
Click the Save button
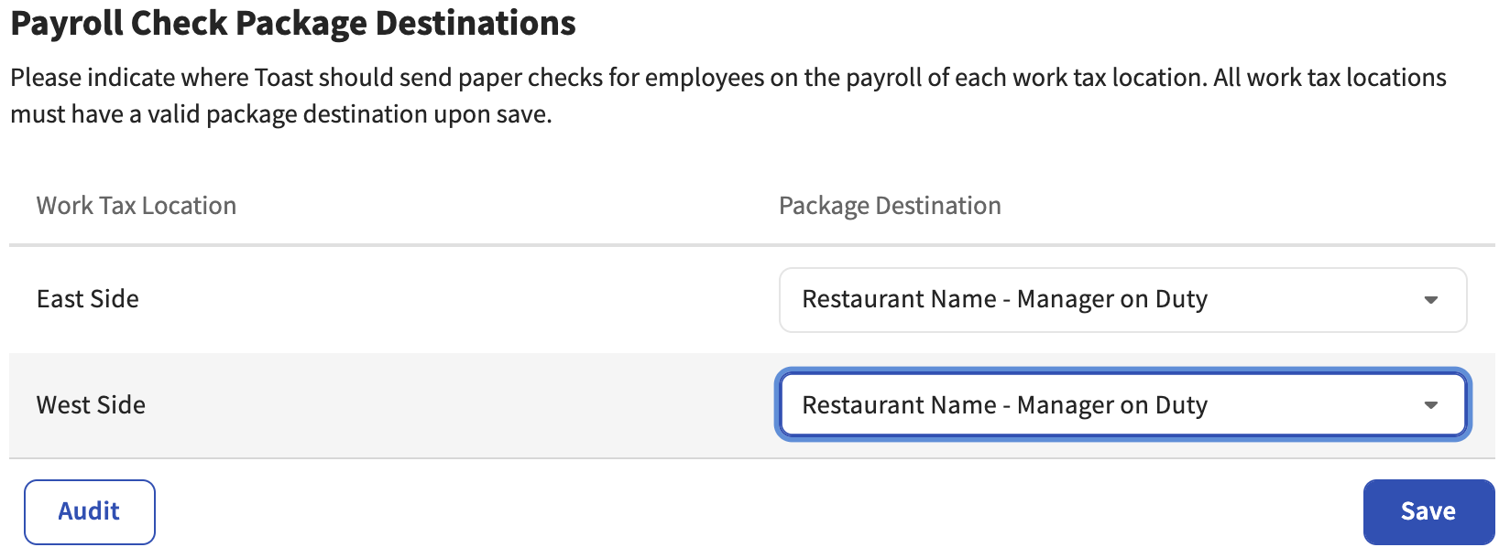pos(1428,510)
